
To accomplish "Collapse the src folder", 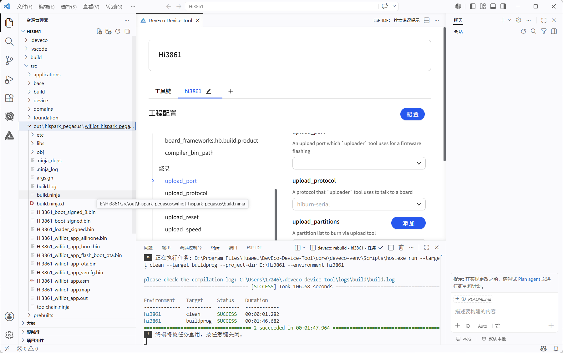I will pyautogui.click(x=33, y=66).
